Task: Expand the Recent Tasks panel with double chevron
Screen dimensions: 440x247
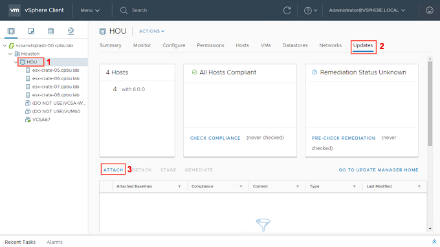Action: [434, 242]
